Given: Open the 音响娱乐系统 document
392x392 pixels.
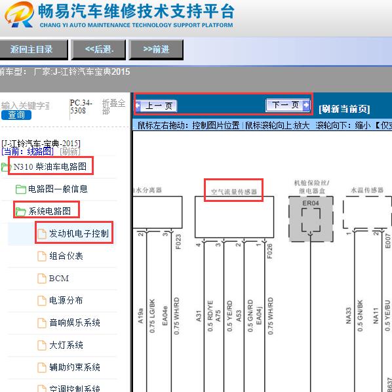Looking at the screenshot, I should tap(75, 323).
